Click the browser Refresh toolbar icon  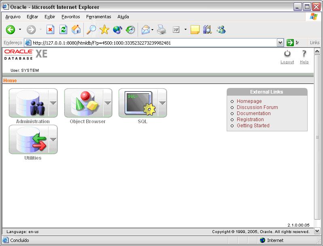click(63, 30)
